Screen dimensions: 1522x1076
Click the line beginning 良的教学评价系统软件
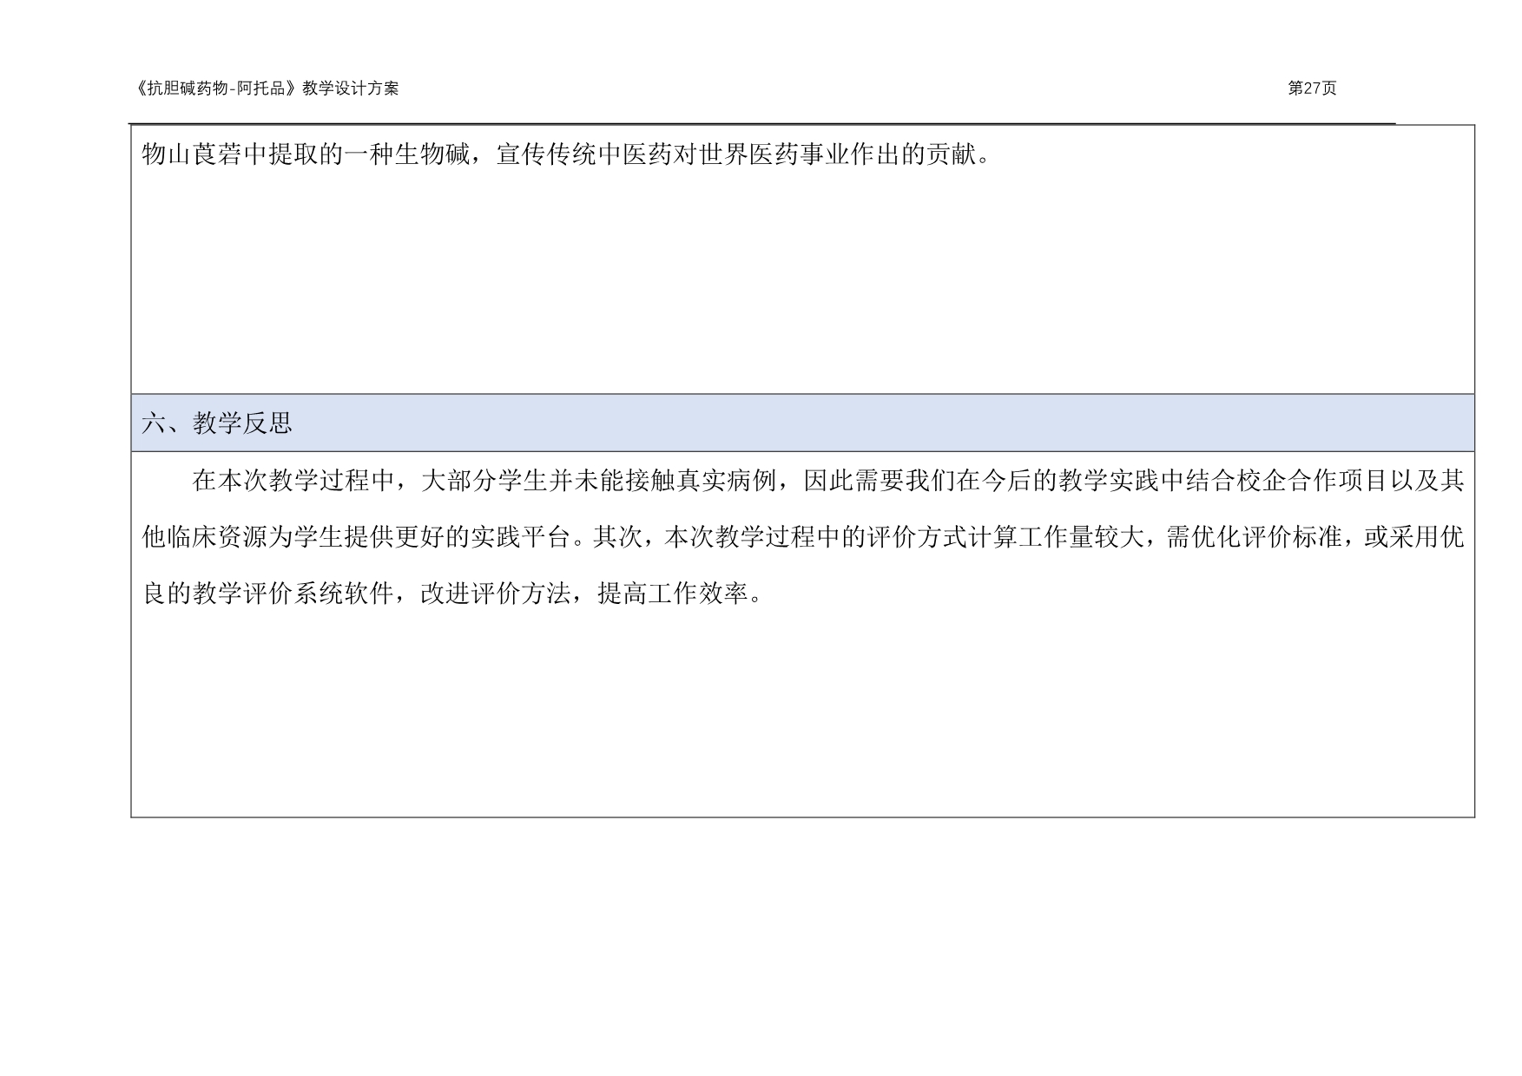452,594
